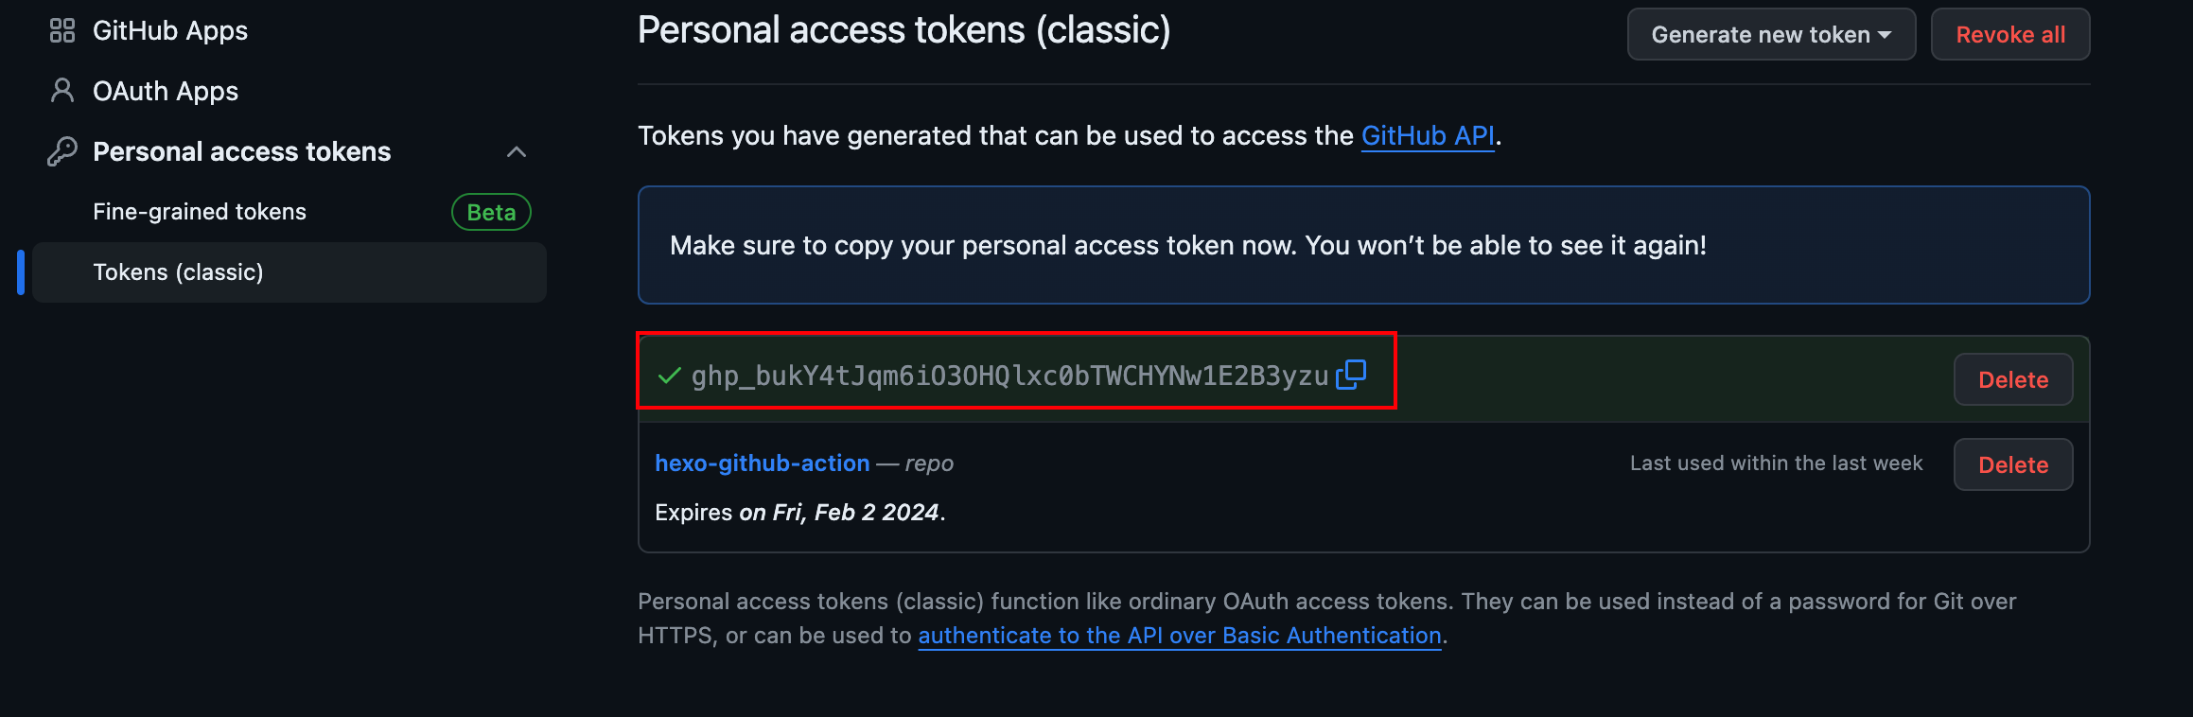This screenshot has width=2193, height=717.
Task: Open the Generate new token dropdown
Action: pos(1771,34)
